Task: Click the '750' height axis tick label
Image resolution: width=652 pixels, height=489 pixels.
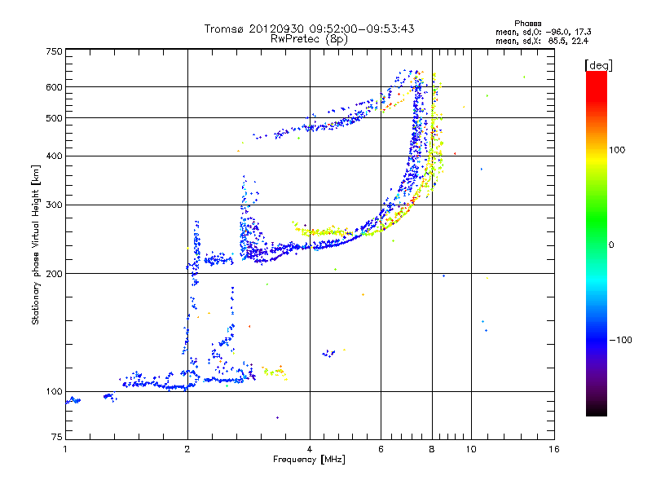Action: click(54, 51)
